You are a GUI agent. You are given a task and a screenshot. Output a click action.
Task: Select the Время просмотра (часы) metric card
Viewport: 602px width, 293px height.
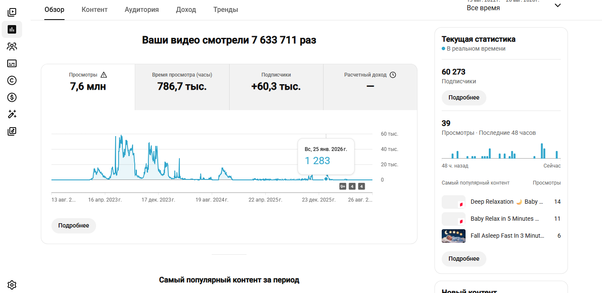click(x=182, y=87)
